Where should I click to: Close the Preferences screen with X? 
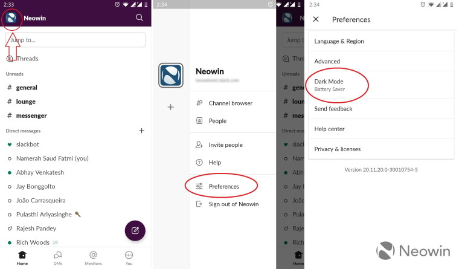316,19
